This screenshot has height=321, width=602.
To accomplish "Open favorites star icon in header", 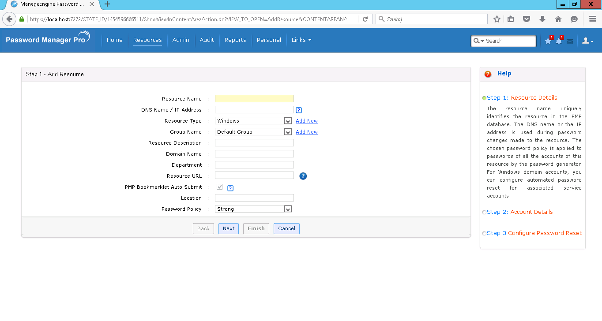I will (548, 41).
